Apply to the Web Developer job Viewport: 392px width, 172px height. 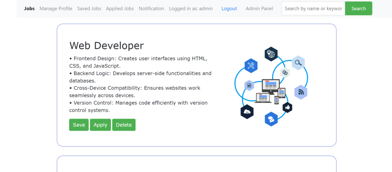[x=100, y=125]
